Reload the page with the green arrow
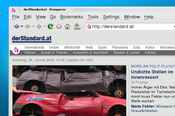 pyautogui.click(x=50, y=26)
